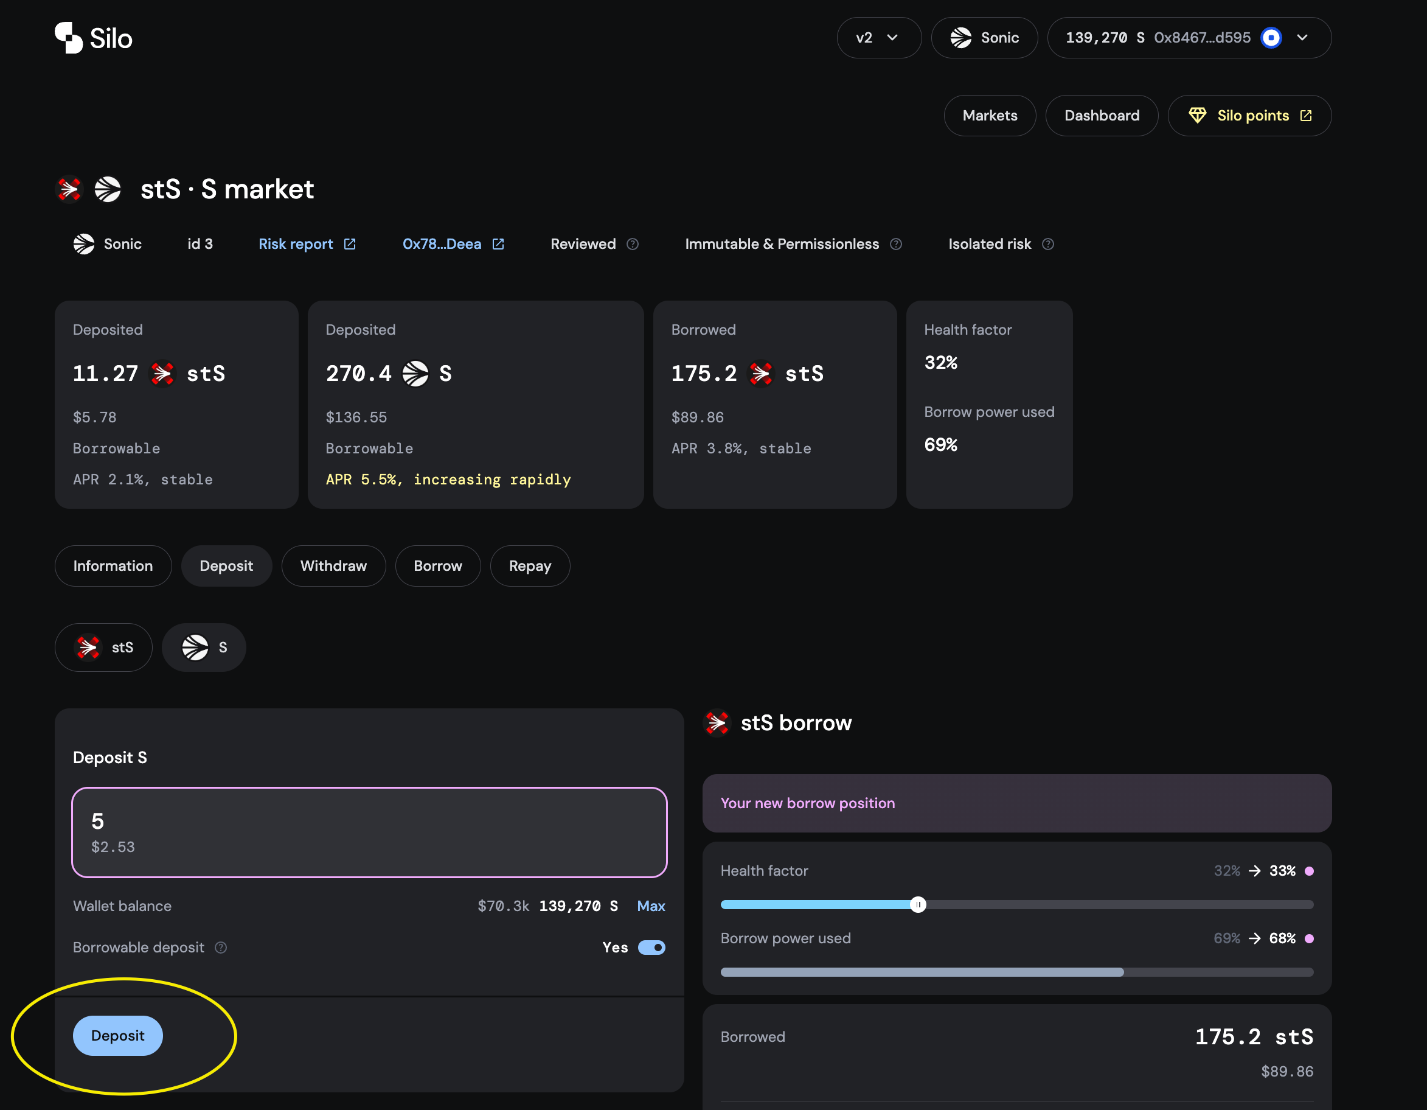Screen dimensions: 1427x1110
Task: Click external link icon next to 0x78...Deea
Action: coord(498,244)
